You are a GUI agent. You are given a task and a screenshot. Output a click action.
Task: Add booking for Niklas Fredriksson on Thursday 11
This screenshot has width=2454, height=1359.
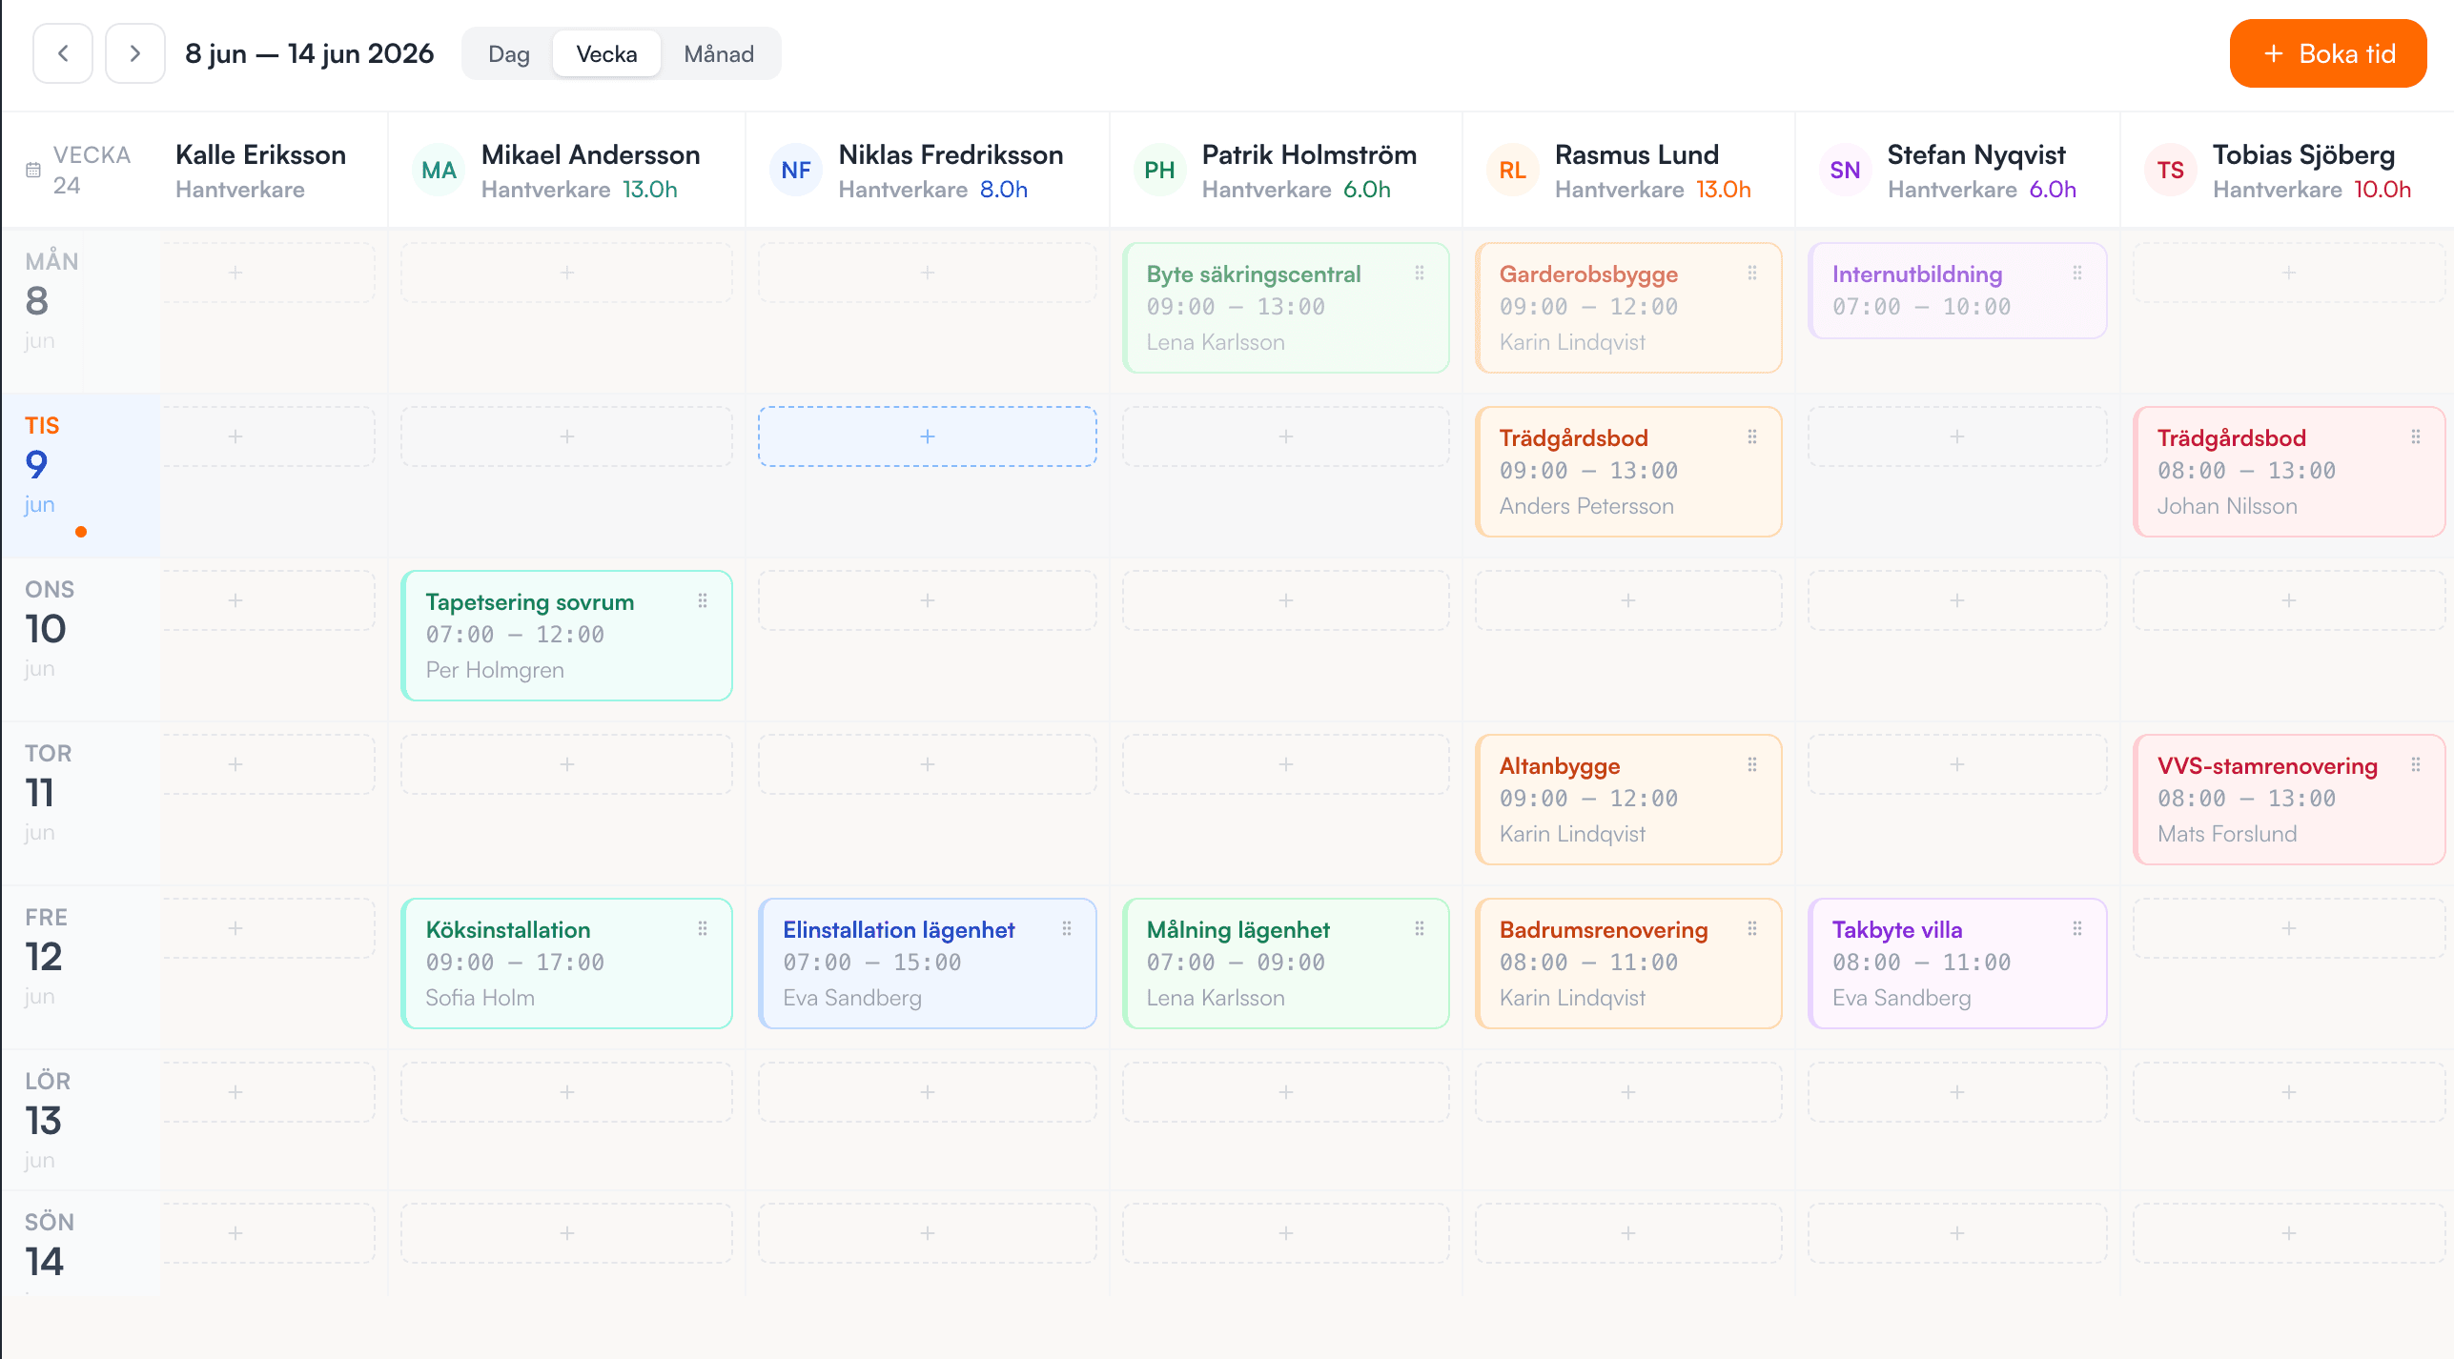pos(928,764)
